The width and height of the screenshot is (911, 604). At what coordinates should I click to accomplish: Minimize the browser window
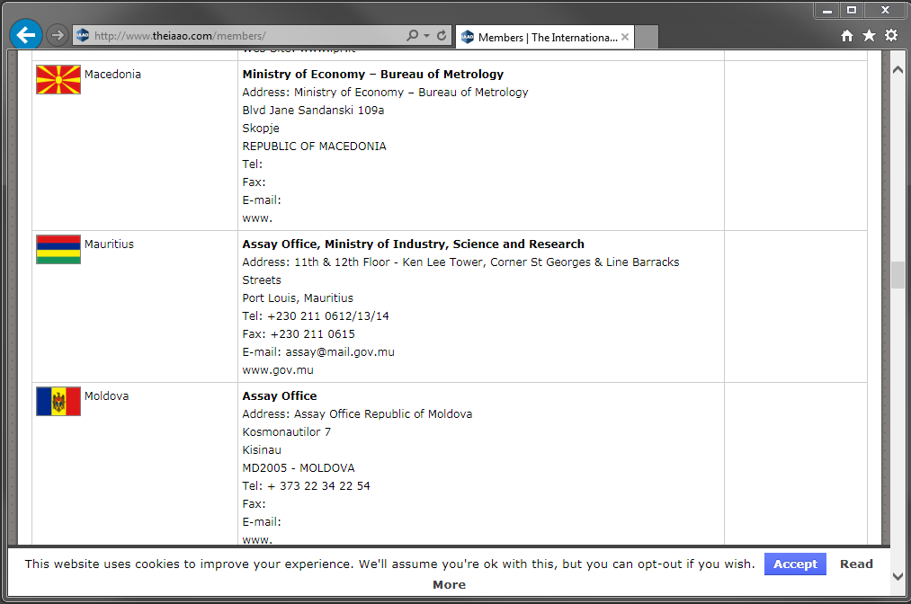coord(827,11)
